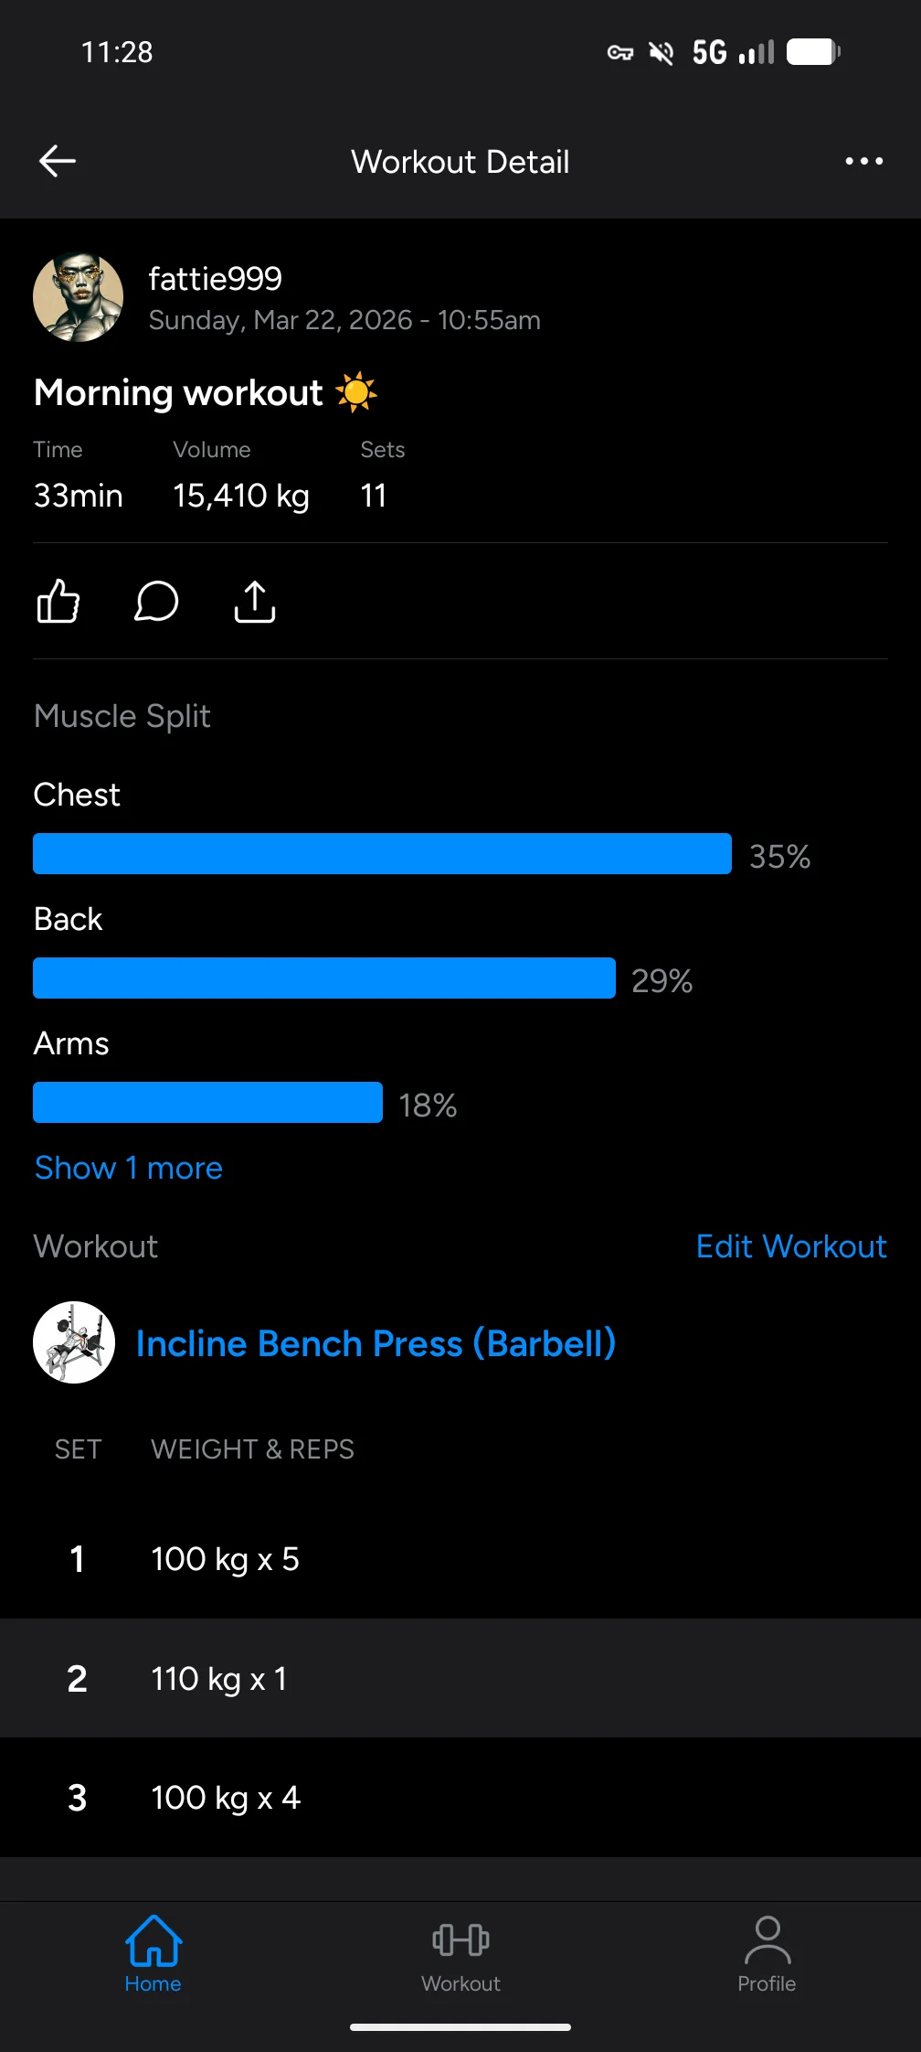Tap the battery status icon
Image resolution: width=921 pixels, height=2052 pixels.
tap(813, 52)
